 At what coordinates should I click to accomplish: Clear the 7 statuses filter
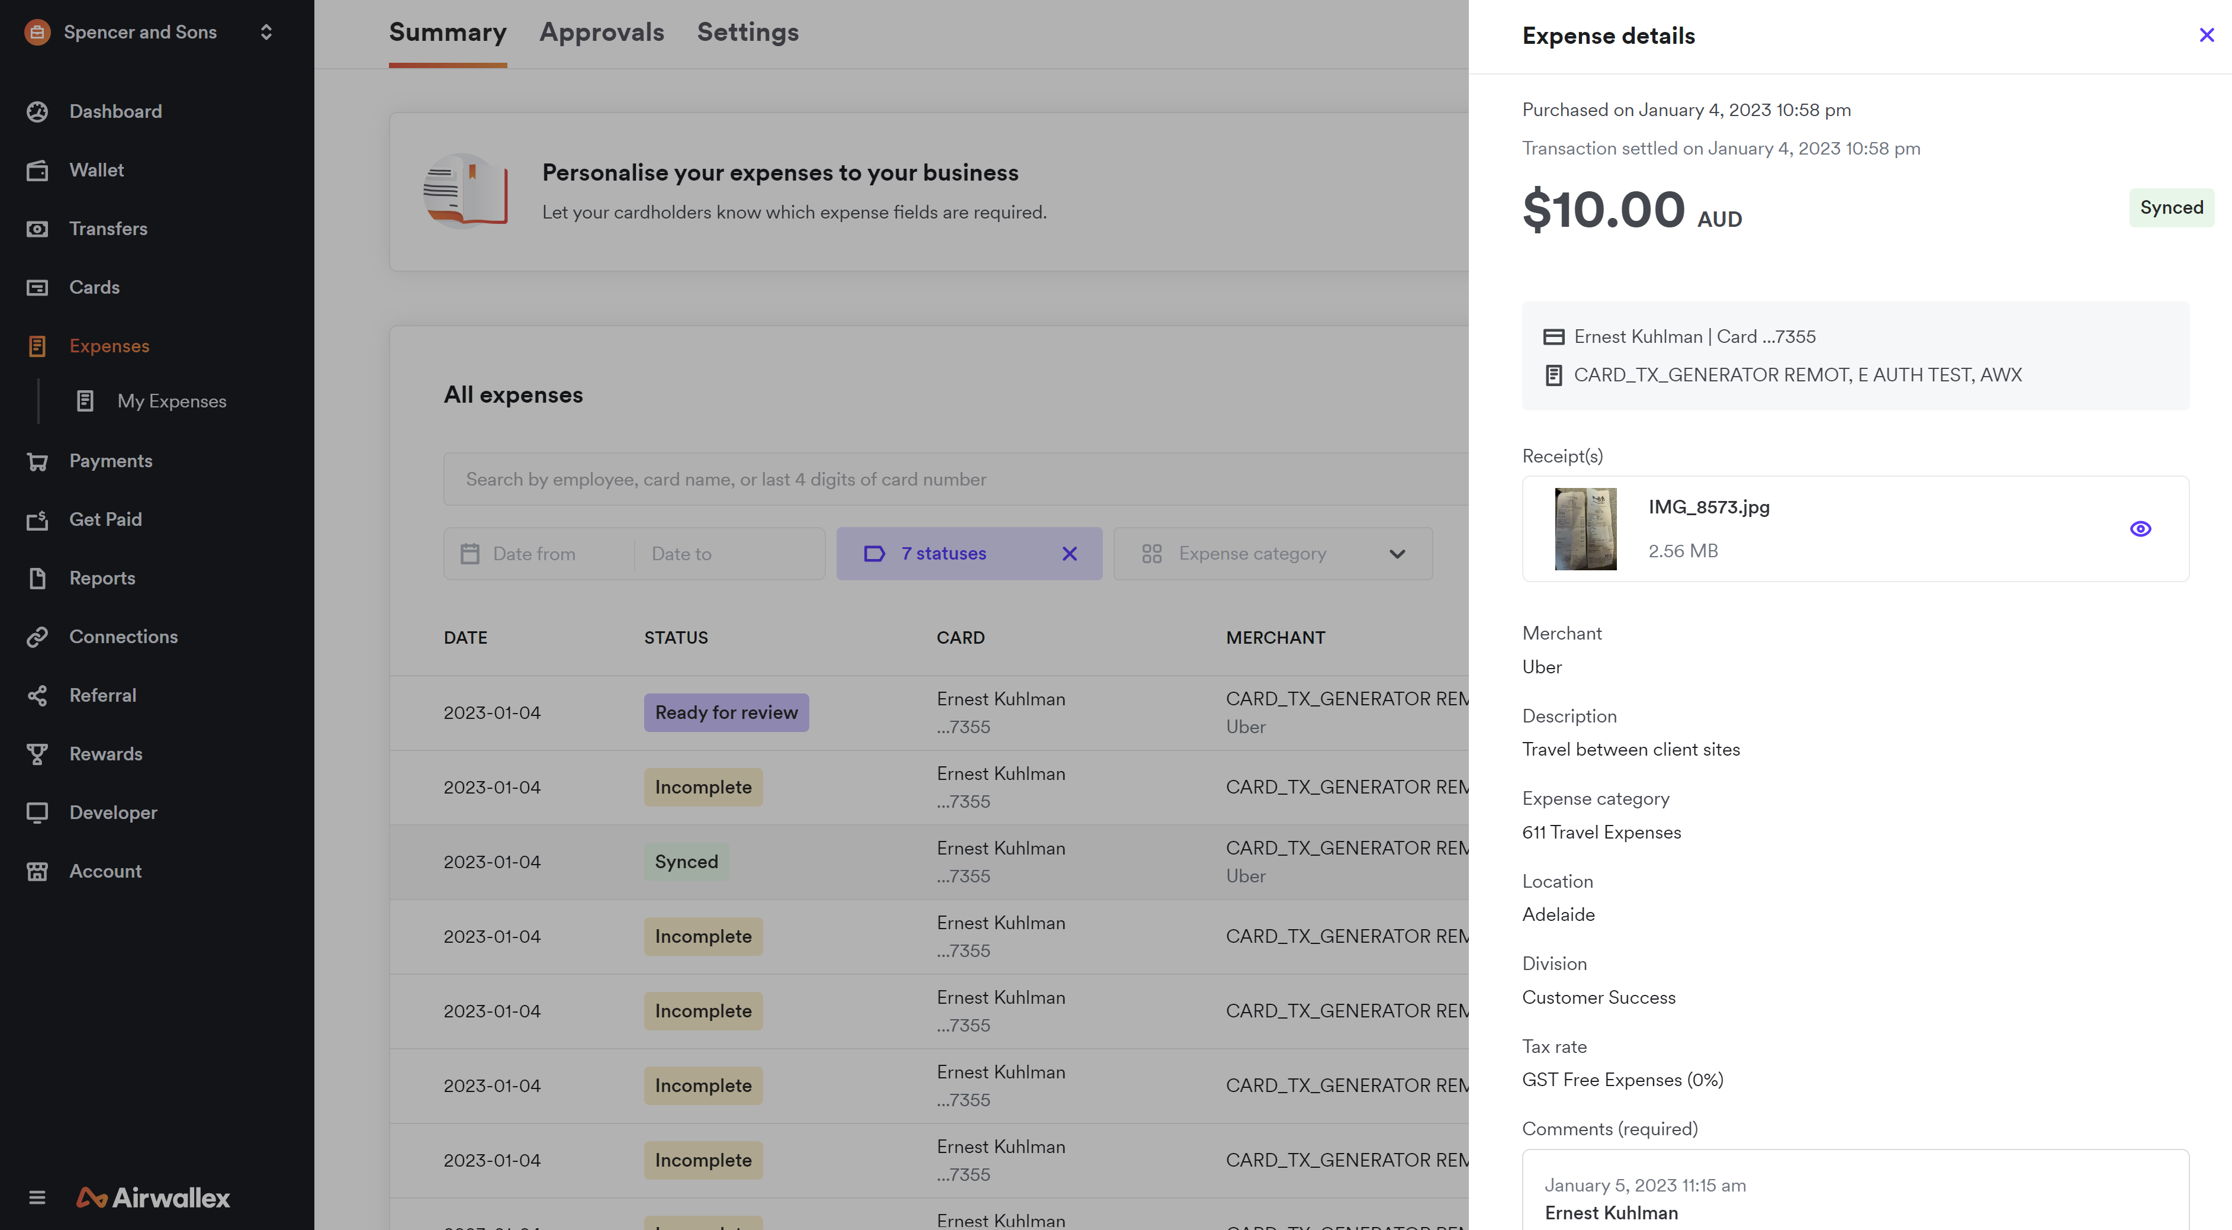(1069, 554)
